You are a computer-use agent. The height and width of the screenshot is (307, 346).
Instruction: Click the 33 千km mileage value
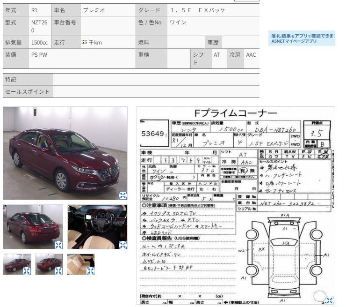[x=92, y=42]
